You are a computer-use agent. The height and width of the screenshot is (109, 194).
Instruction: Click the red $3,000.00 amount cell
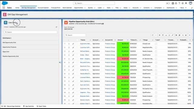point(123,59)
